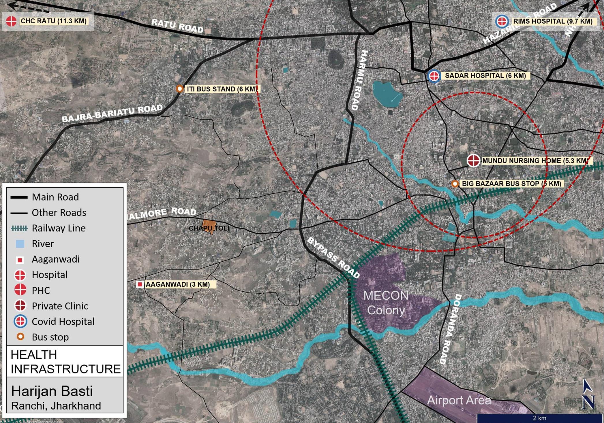Click the RIMS Hospital covid marker icon
Viewport: 604px width, 423px height.
tap(502, 21)
